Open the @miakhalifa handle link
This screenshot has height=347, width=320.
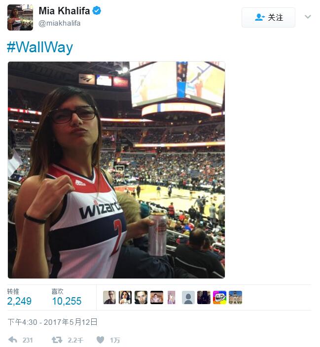click(59, 23)
